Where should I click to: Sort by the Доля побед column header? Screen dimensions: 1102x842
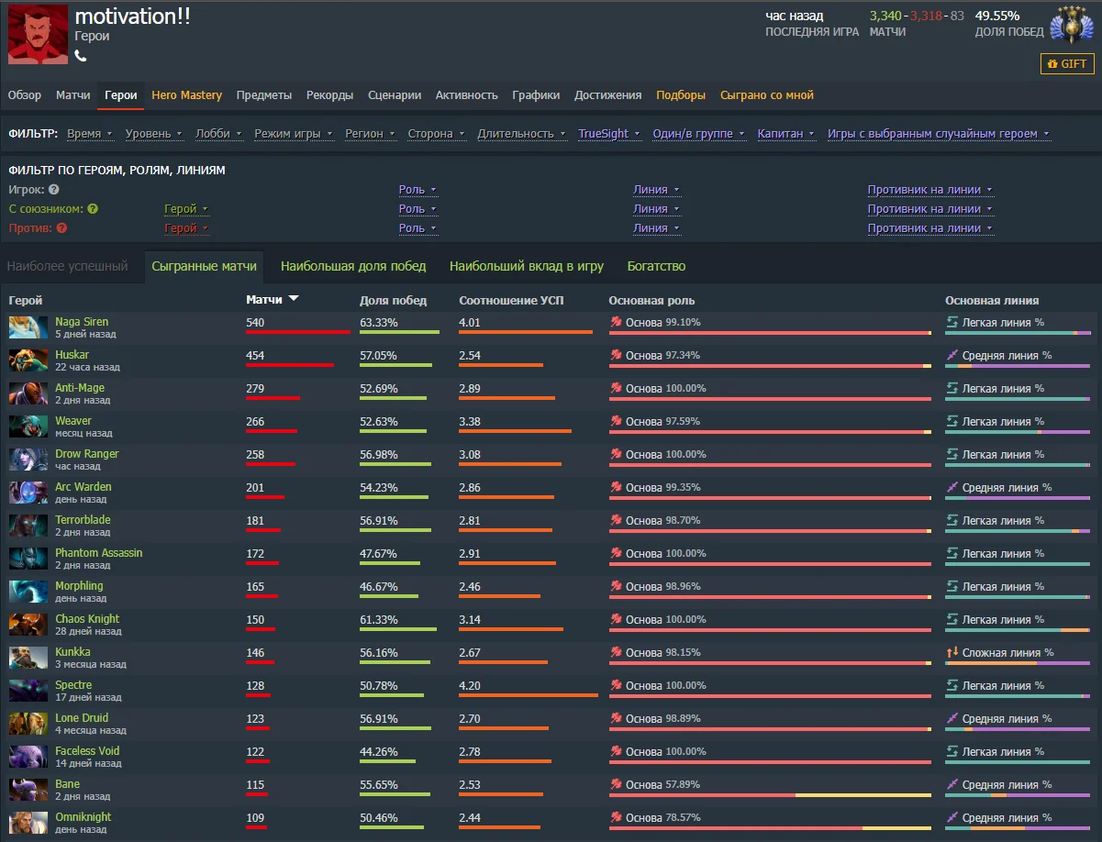393,301
